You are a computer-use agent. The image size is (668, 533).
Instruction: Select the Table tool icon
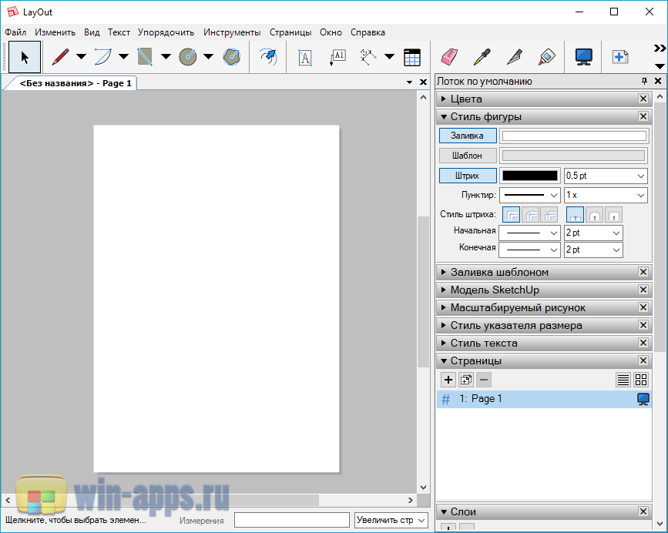click(x=412, y=57)
